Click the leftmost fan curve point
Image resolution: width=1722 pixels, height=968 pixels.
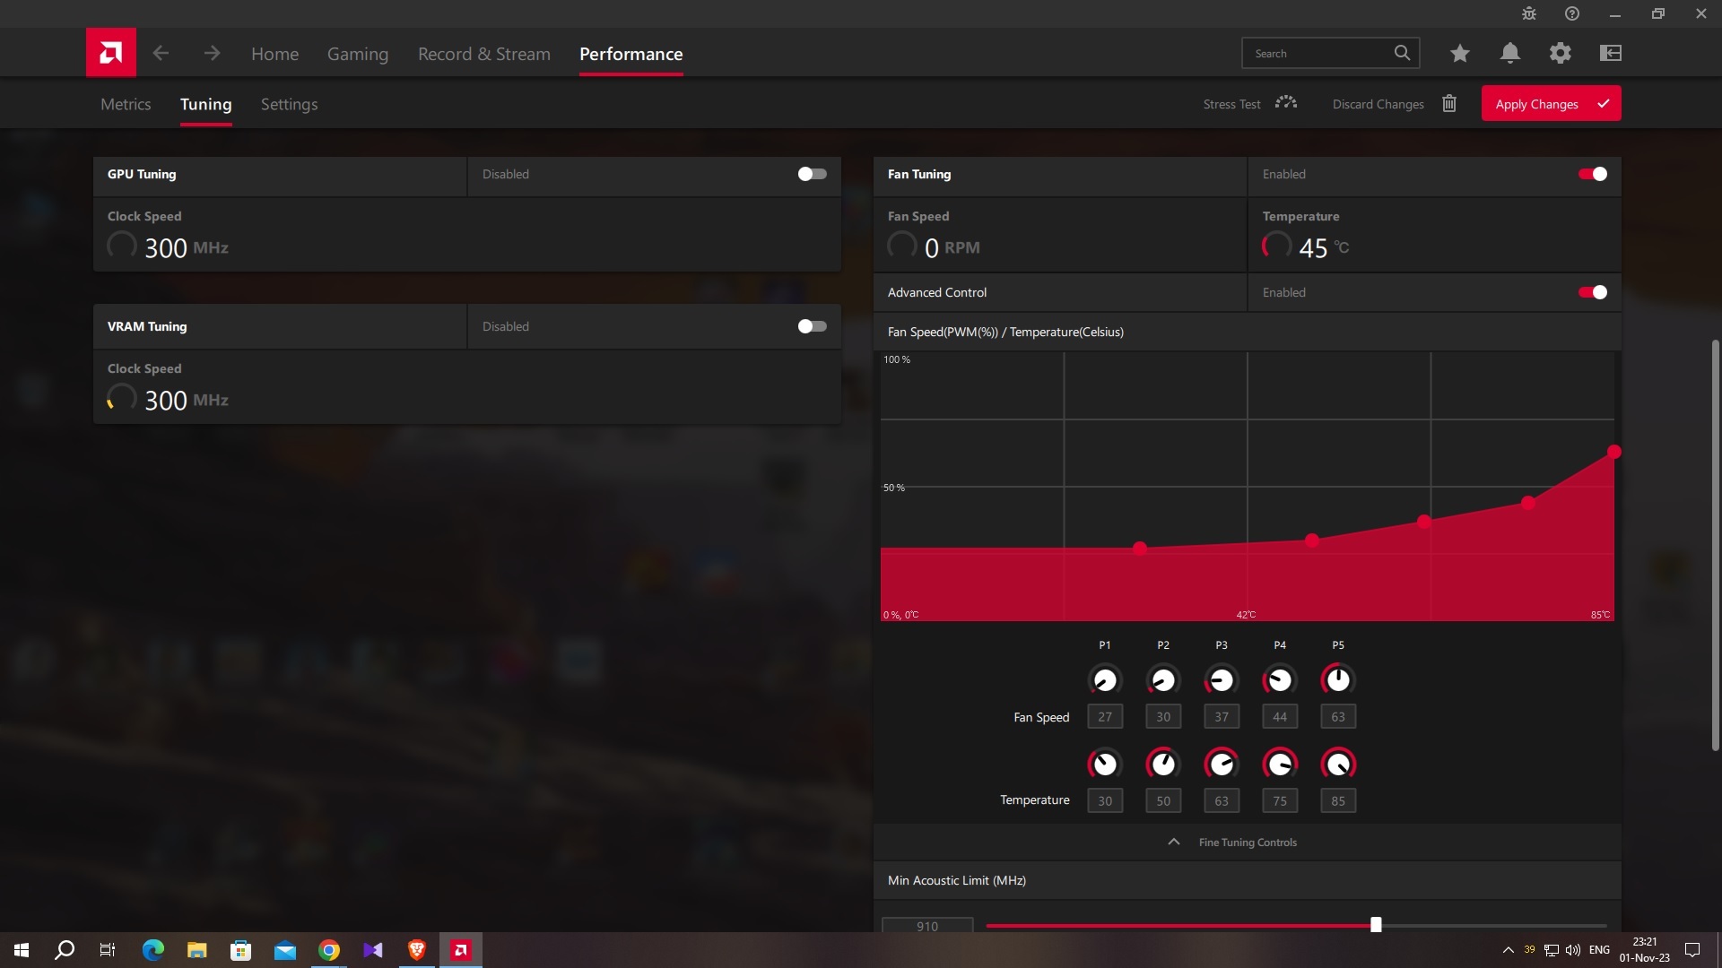(1139, 549)
